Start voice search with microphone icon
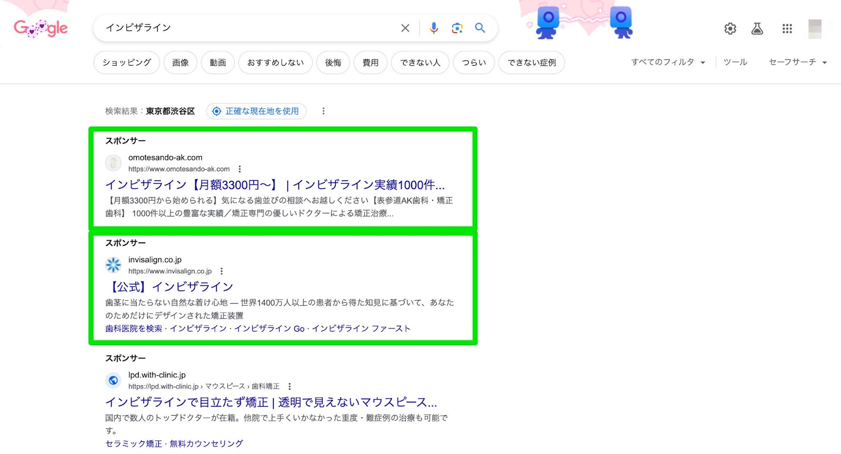Image resolution: width=841 pixels, height=454 pixels. pyautogui.click(x=434, y=28)
